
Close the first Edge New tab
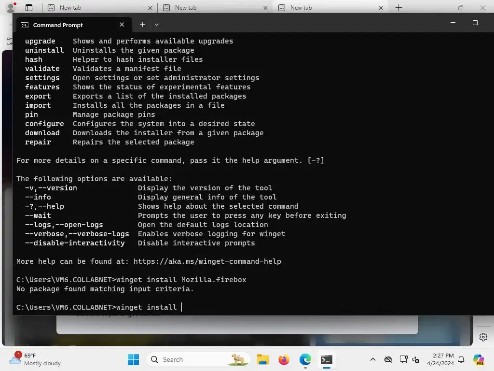[151, 8]
